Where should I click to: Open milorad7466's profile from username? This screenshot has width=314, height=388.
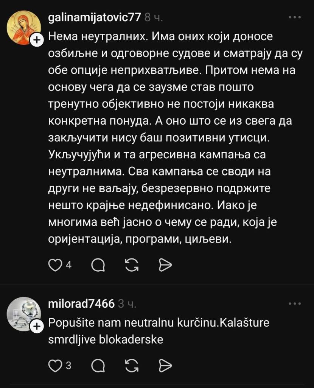[81, 304]
